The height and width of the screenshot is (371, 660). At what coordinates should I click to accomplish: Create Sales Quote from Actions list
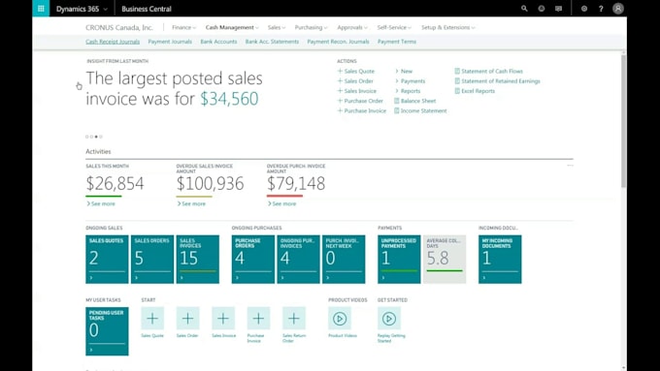coord(355,71)
